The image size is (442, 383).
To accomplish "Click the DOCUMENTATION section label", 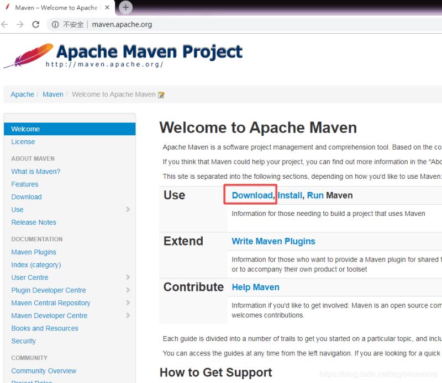I will [37, 239].
